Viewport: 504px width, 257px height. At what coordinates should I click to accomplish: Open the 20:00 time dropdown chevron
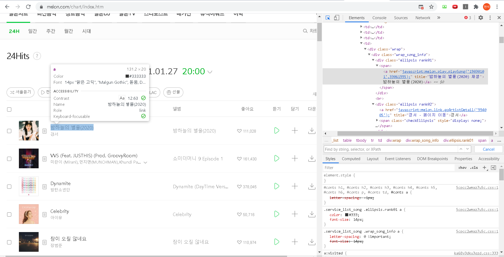tap(210, 72)
